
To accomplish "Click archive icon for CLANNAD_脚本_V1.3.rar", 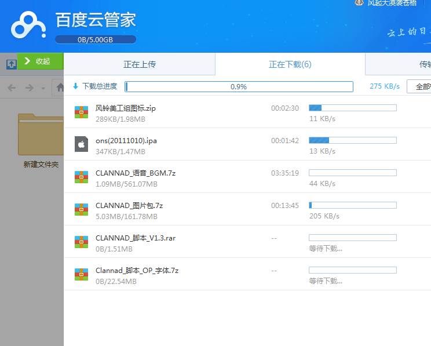I will [81, 242].
